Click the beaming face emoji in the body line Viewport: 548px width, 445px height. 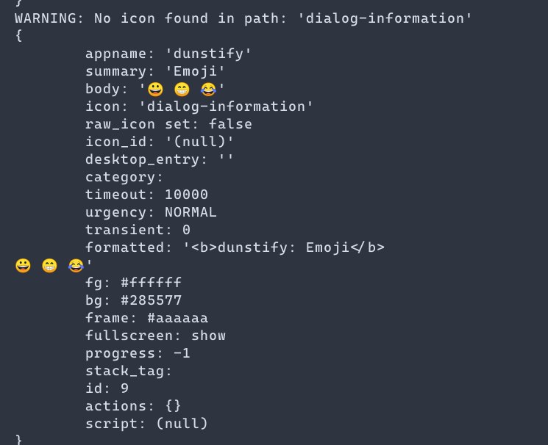182,90
